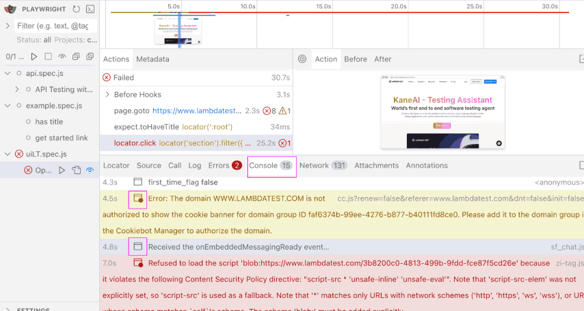Expand the Before Hooks action
This screenshot has height=311, width=584.
(x=107, y=94)
